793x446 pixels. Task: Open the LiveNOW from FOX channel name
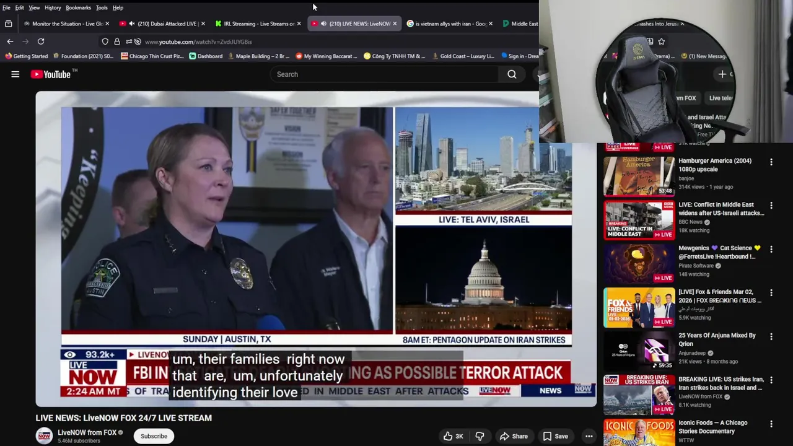click(x=87, y=432)
